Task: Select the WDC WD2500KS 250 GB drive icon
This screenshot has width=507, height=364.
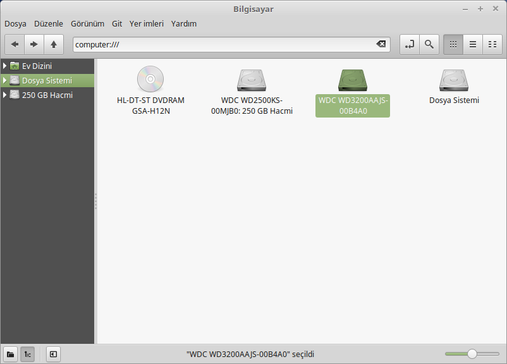Action: (x=252, y=80)
